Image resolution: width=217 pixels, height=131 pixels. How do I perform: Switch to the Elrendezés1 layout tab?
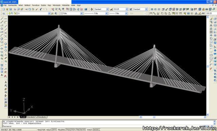[32, 117]
